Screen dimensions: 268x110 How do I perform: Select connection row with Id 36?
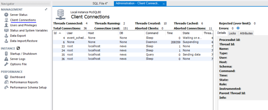(x=133, y=59)
